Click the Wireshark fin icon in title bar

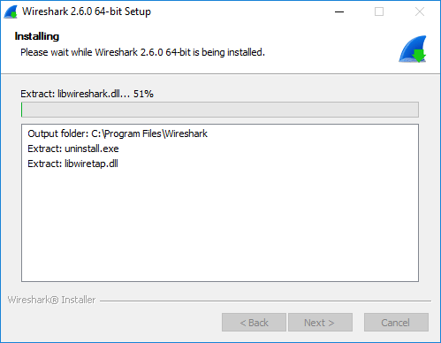[x=11, y=12]
